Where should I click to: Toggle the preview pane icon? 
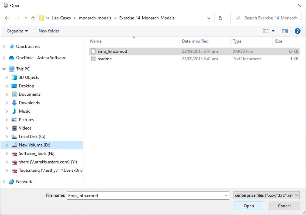click(x=285, y=31)
